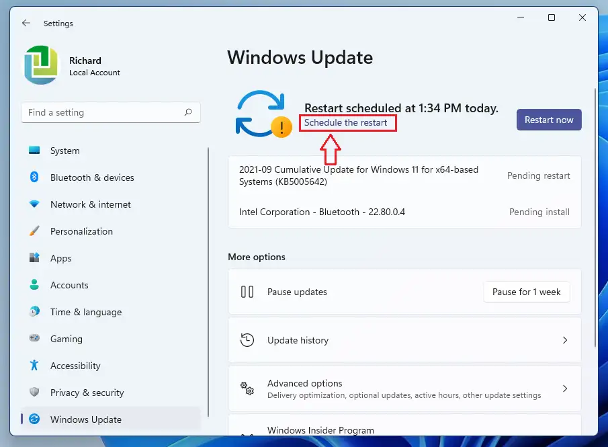608x447 pixels.
Task: Maximize the Settings window
Action: 552,17
